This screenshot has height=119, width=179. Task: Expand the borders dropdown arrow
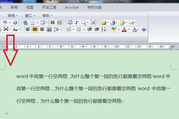(37, 23)
